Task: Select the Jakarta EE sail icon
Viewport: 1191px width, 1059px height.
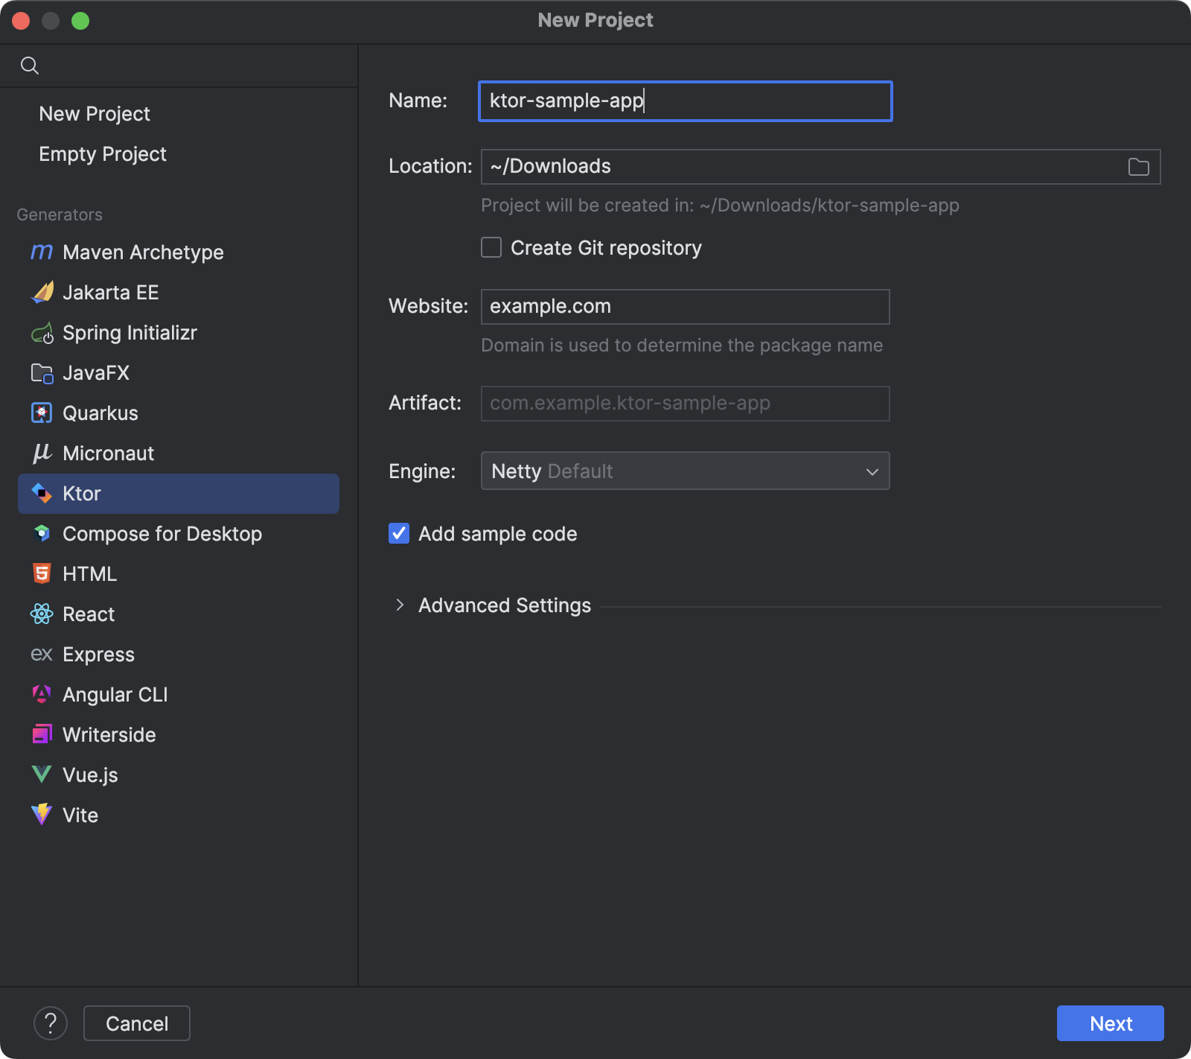Action: (x=42, y=293)
